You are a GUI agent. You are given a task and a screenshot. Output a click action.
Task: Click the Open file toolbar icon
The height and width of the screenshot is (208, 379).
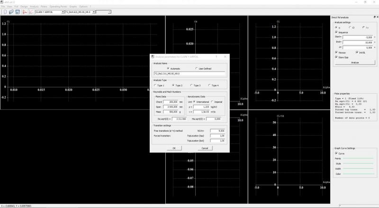(x=11, y=12)
